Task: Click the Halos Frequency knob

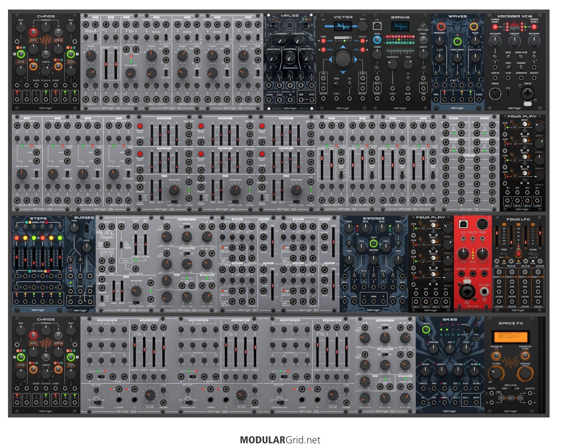Action: pos(281,41)
